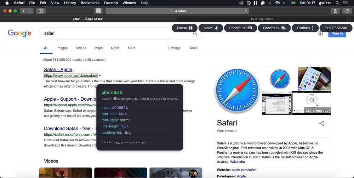354x178 pixels.
Task: Toggle the Safari sidebar button
Action: [x=41, y=11]
